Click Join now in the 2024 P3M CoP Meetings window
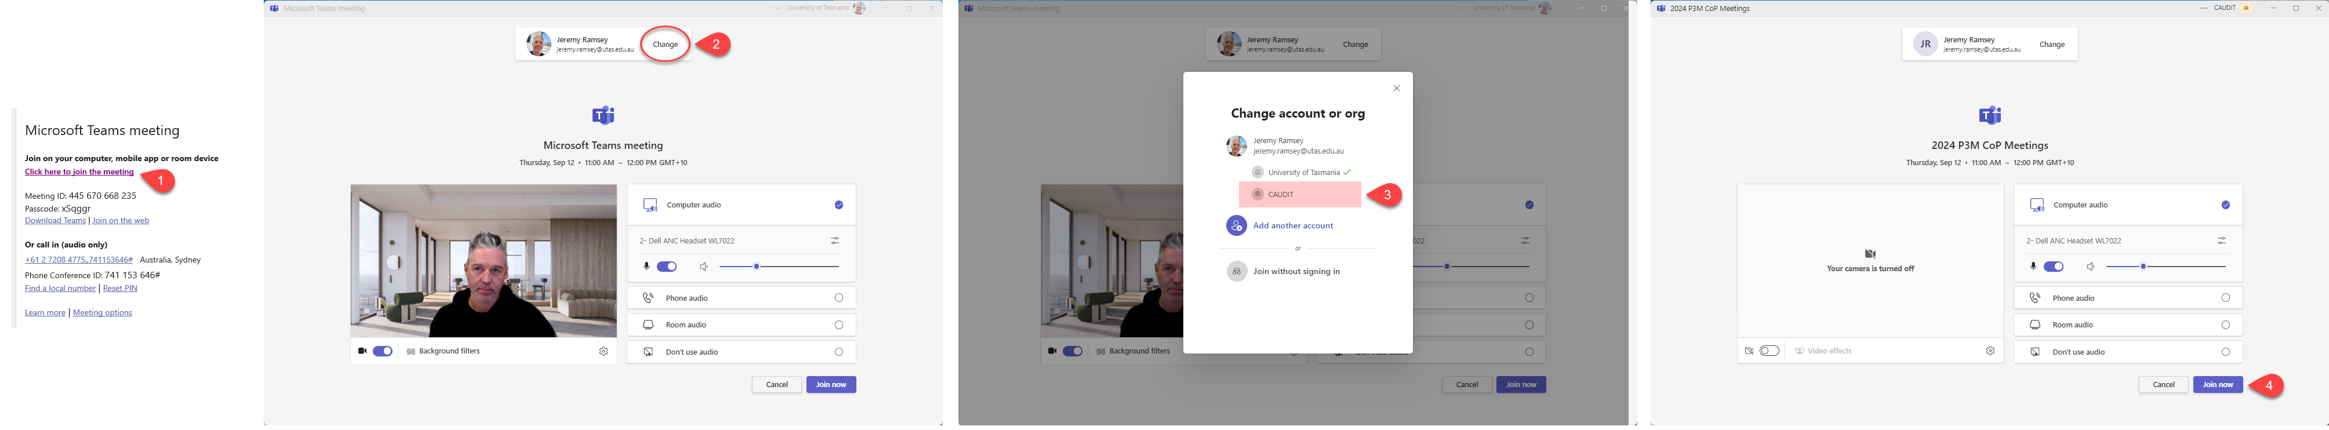This screenshot has height=430, width=2329. [2218, 385]
